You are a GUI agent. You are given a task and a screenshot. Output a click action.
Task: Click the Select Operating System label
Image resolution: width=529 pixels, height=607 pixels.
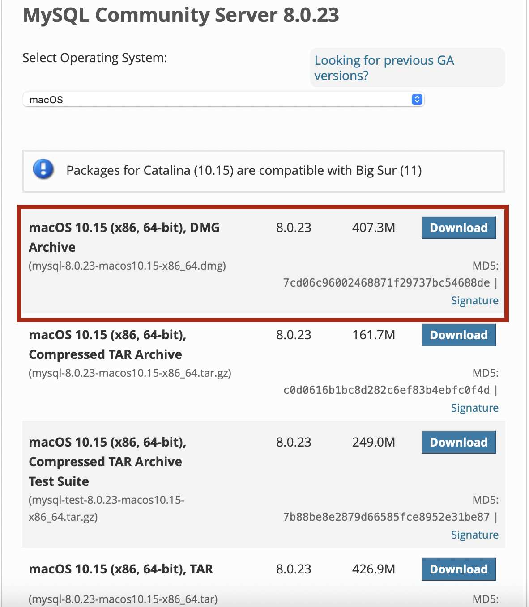(x=95, y=58)
